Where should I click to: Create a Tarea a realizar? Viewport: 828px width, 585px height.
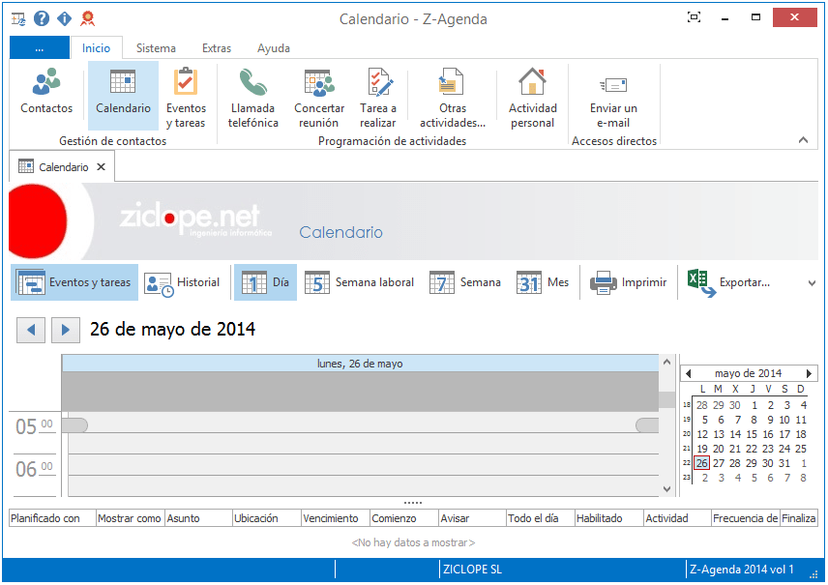(x=378, y=97)
